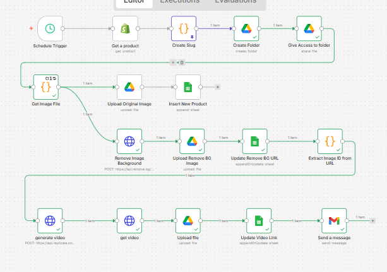
Task: Open the Create Folder Google Drive node
Action: [x=246, y=29]
